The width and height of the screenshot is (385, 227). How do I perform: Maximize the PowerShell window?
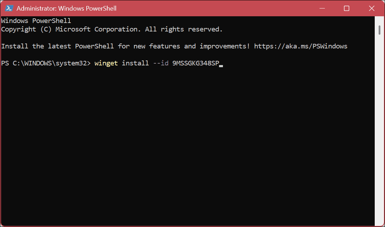tap(346, 8)
